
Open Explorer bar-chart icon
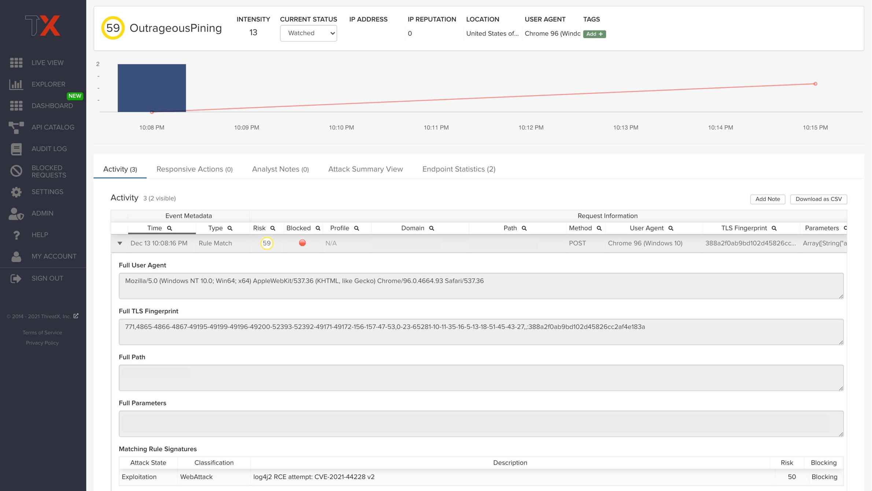coord(16,84)
